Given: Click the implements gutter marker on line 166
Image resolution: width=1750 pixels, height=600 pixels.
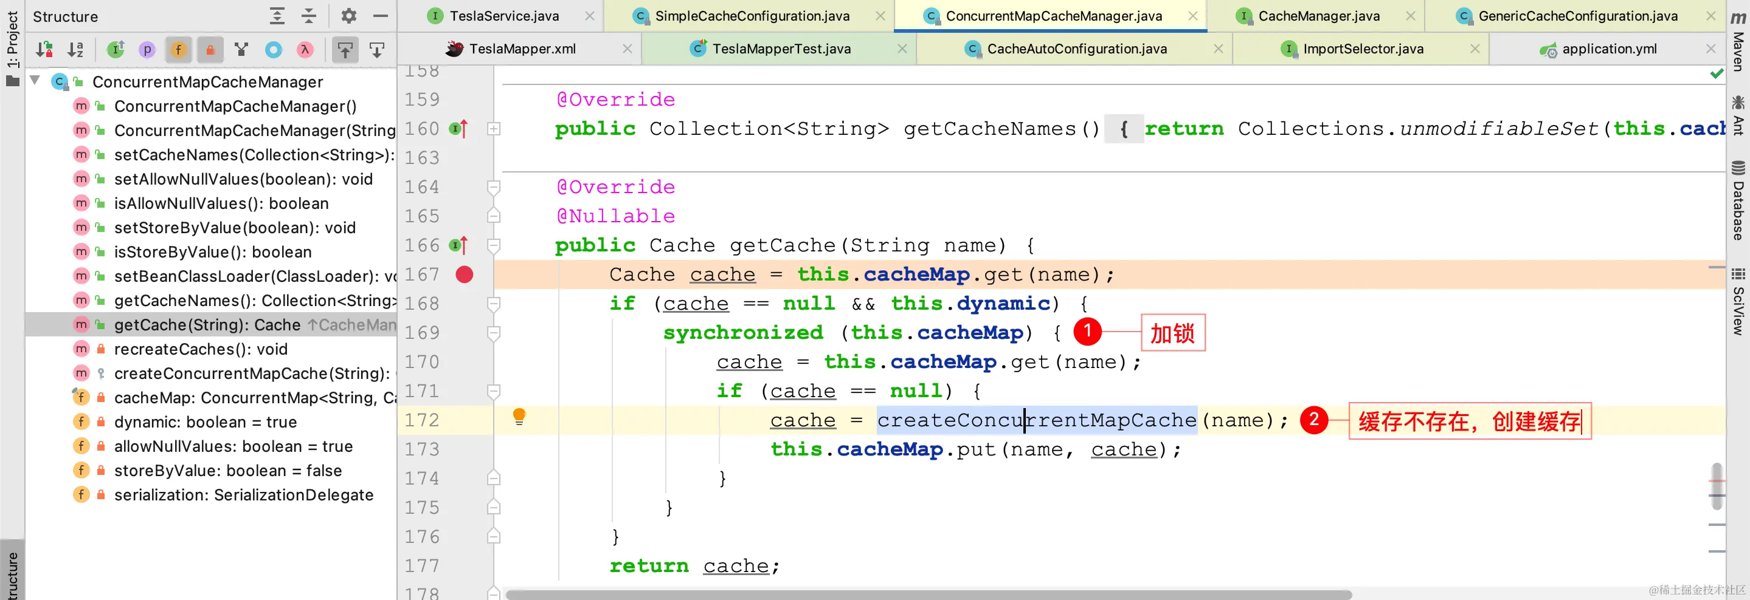Looking at the screenshot, I should [459, 245].
